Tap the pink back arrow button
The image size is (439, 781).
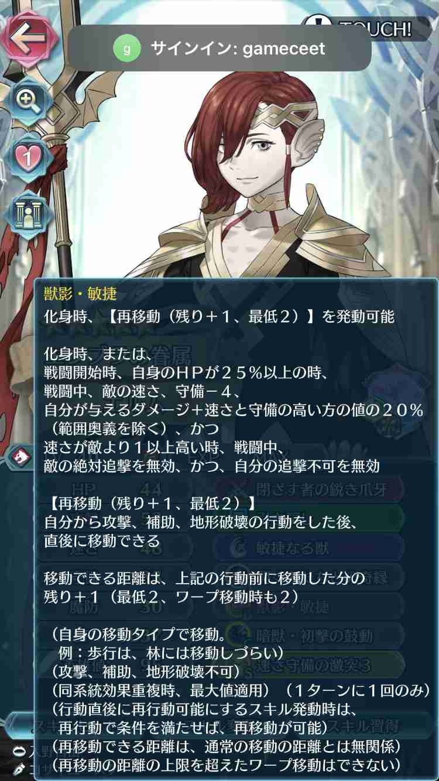click(x=29, y=37)
